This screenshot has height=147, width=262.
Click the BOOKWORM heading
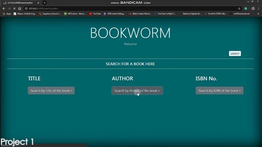[130, 33]
